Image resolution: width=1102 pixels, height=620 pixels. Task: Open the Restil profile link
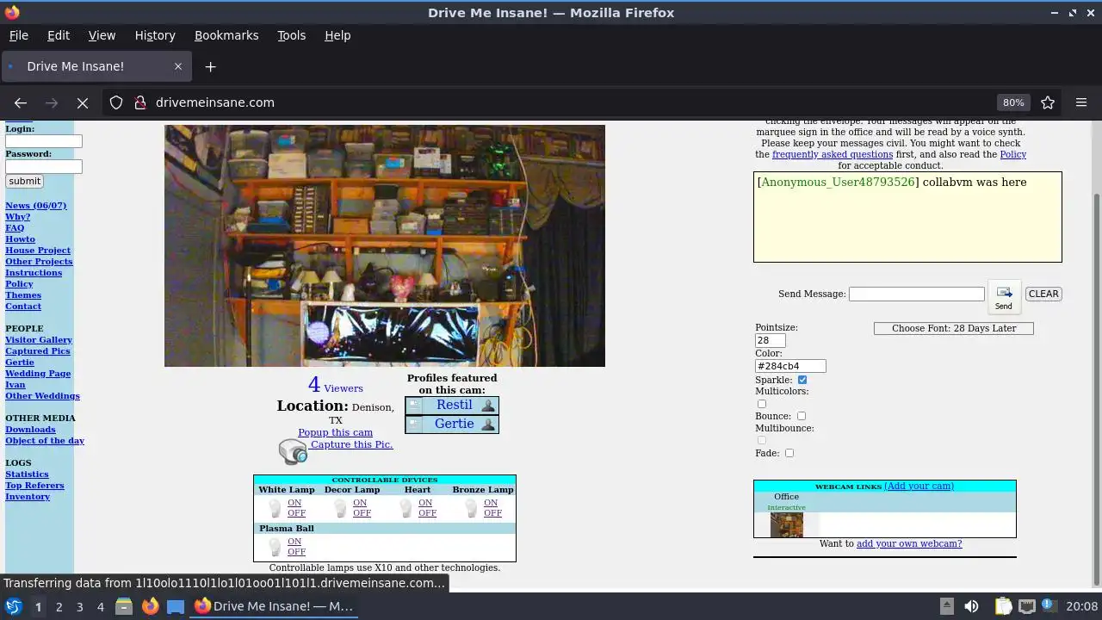454,405
